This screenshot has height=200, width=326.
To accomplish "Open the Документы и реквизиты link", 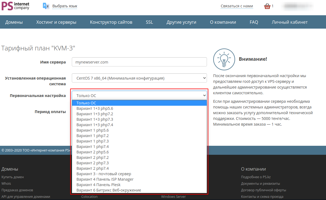I will [260, 183].
